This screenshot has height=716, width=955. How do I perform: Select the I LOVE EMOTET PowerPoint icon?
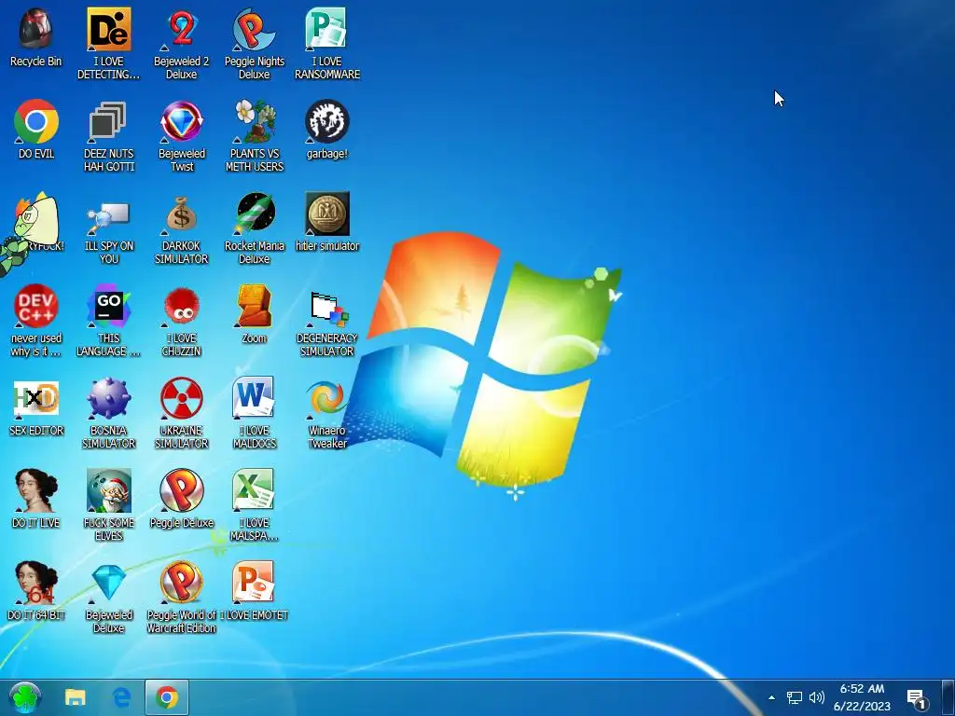coord(254,582)
